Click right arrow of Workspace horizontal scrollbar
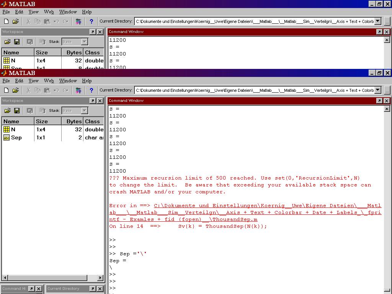Screen dimensions: 392x294 click(x=100, y=278)
